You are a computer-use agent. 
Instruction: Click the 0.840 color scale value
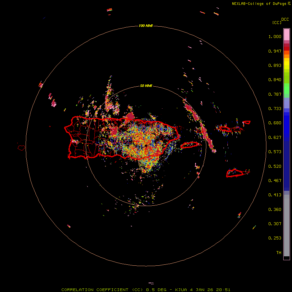tap(275, 80)
